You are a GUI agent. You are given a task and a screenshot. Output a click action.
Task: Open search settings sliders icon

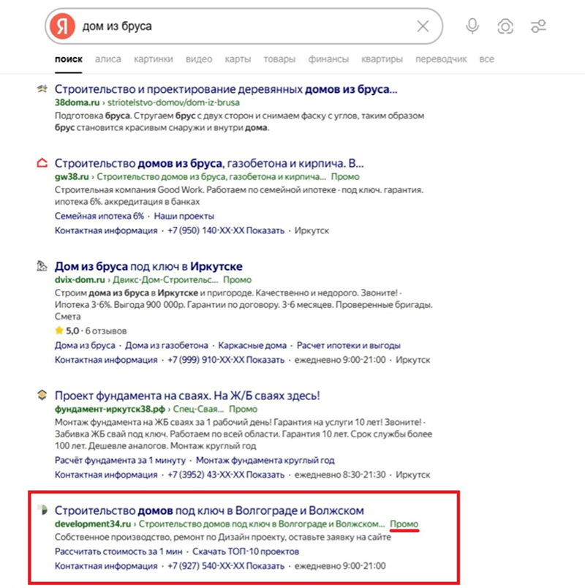click(x=538, y=26)
